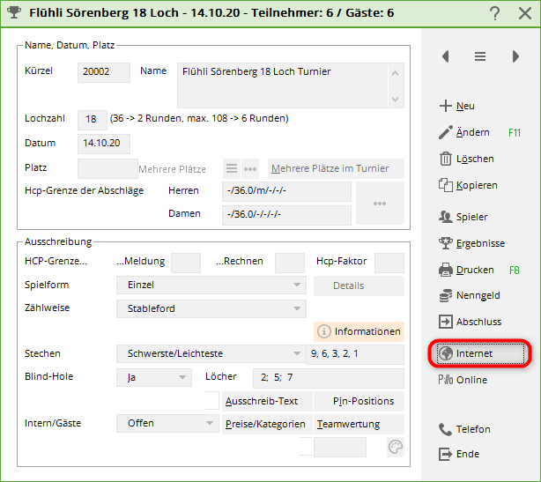Click the Datum input field

104,143
